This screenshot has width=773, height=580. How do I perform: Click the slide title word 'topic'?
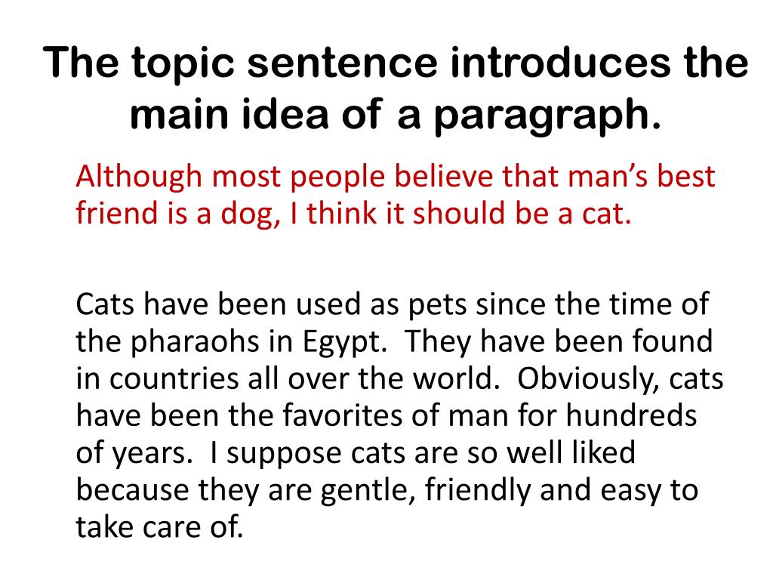coord(183,63)
